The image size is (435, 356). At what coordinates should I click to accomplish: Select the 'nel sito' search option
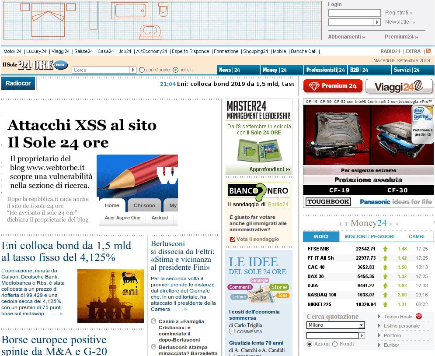175,70
